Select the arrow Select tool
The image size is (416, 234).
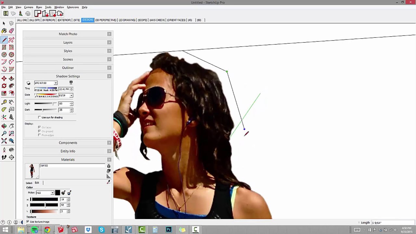pyautogui.click(x=4, y=23)
